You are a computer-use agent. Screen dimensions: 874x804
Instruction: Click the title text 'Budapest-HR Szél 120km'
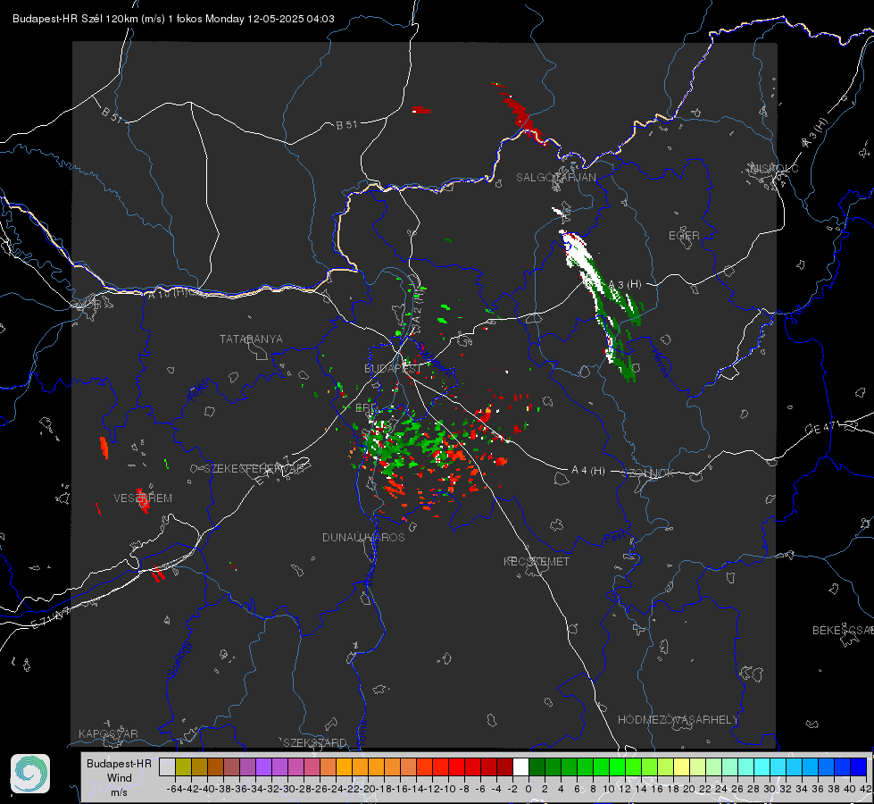75,19
